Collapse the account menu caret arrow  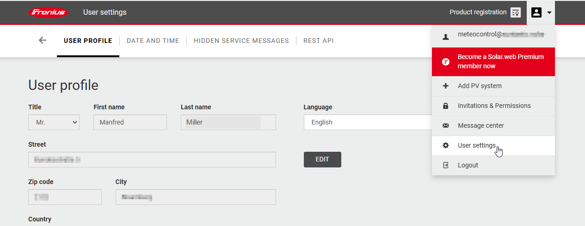[549, 12]
